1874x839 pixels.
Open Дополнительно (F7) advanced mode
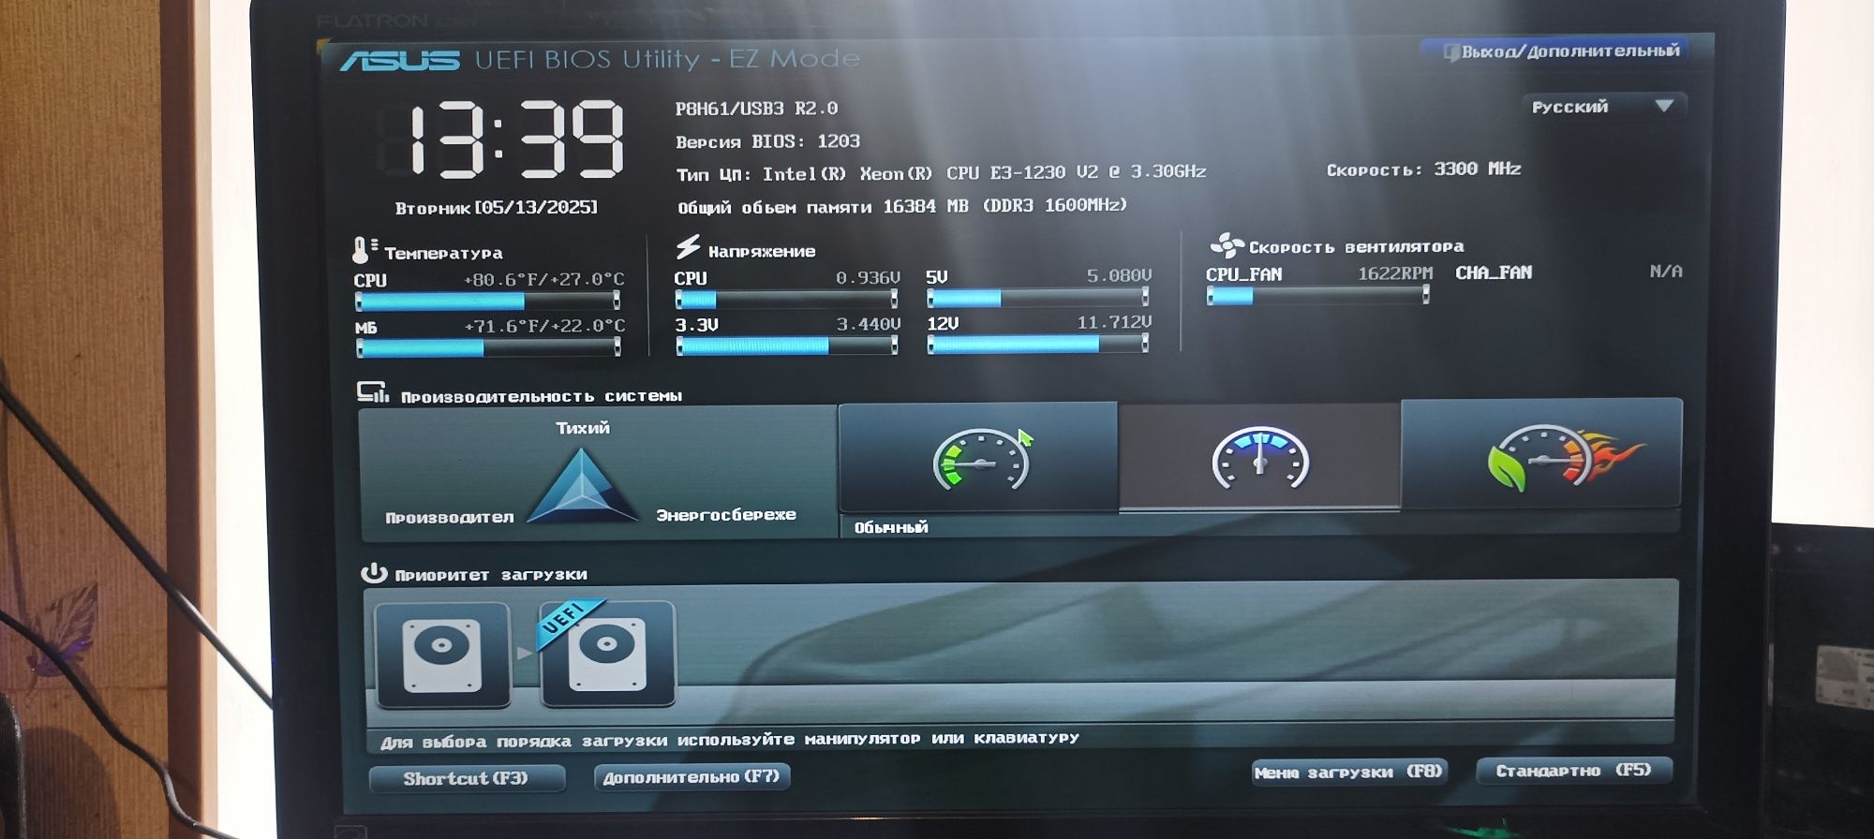[x=692, y=776]
